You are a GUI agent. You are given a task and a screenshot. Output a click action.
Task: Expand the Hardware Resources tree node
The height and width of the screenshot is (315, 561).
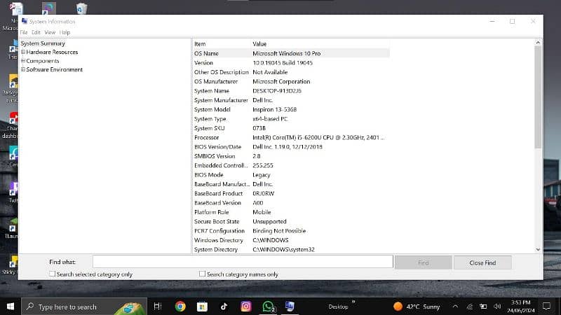[23, 52]
